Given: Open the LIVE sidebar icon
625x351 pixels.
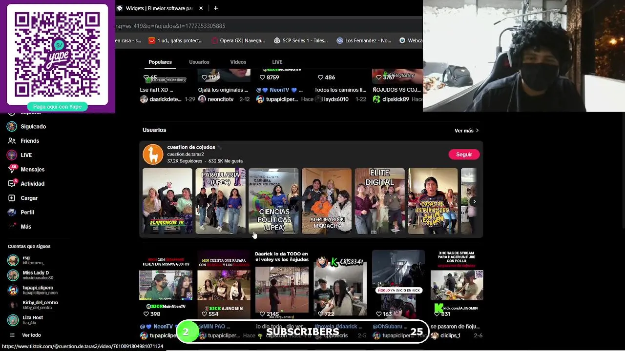Looking at the screenshot, I should click(x=12, y=155).
